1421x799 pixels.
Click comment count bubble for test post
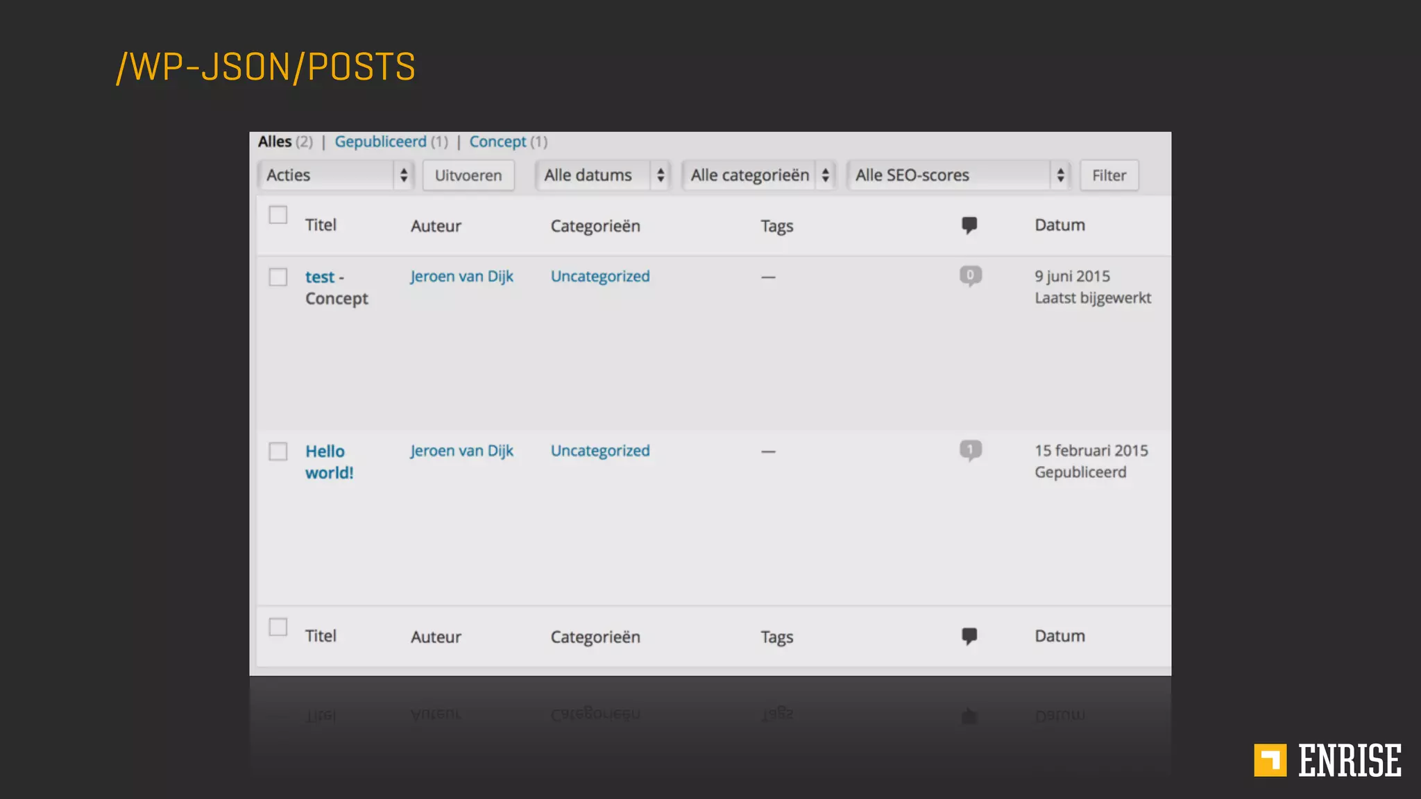point(970,276)
